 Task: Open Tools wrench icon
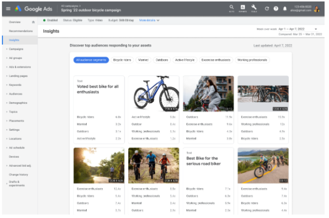pyautogui.click(x=254, y=8)
